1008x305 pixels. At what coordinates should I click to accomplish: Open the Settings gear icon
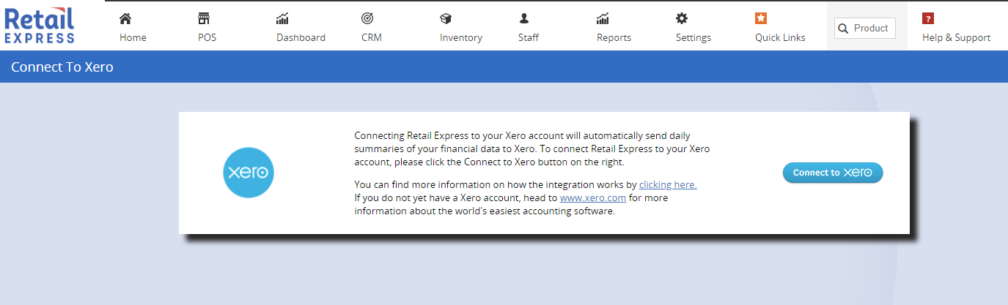[x=682, y=18]
